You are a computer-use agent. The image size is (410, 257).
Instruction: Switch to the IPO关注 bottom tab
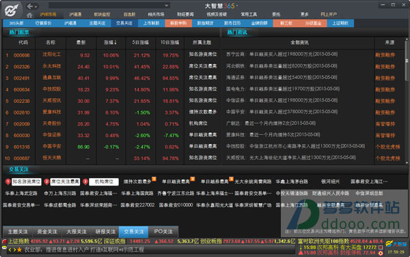tap(163, 231)
